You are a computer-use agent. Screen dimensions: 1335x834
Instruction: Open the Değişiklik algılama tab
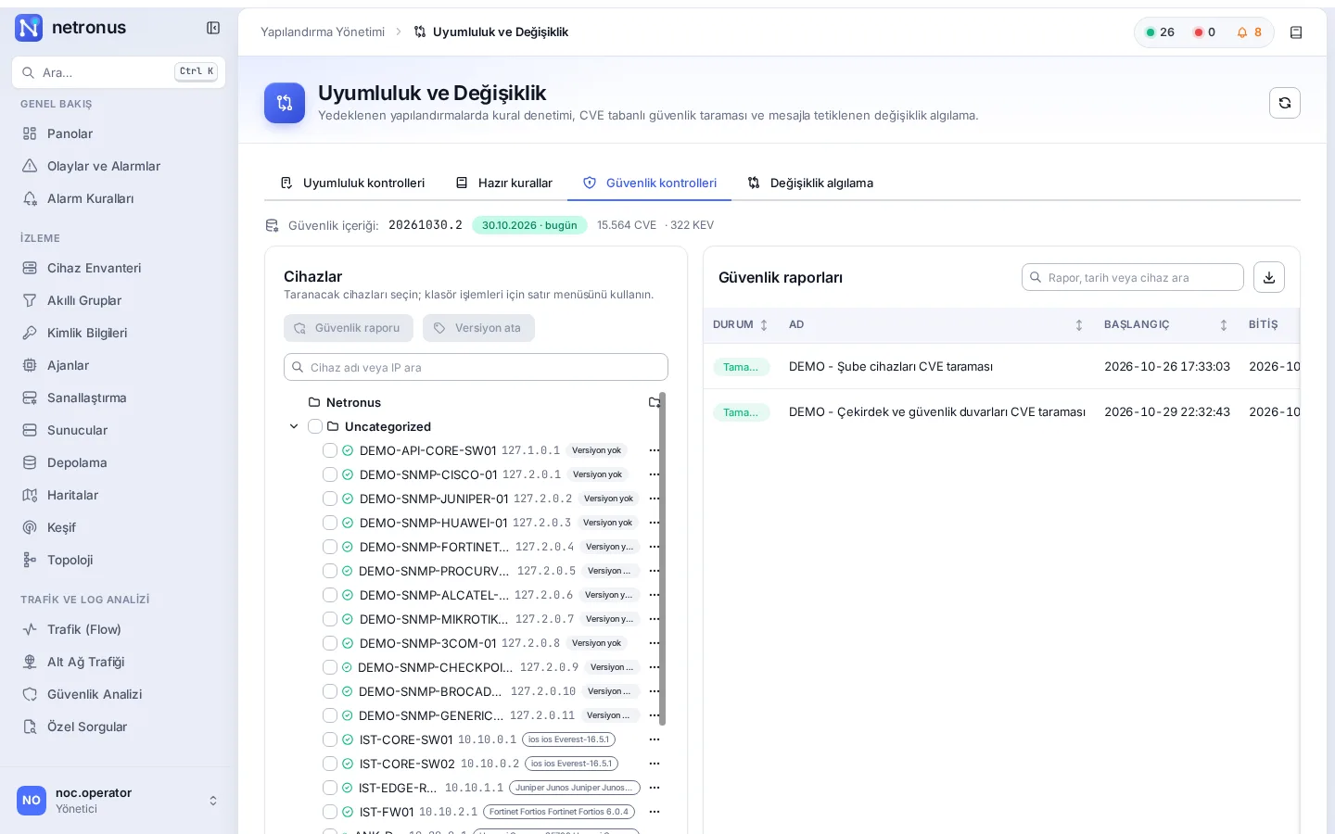click(x=810, y=183)
